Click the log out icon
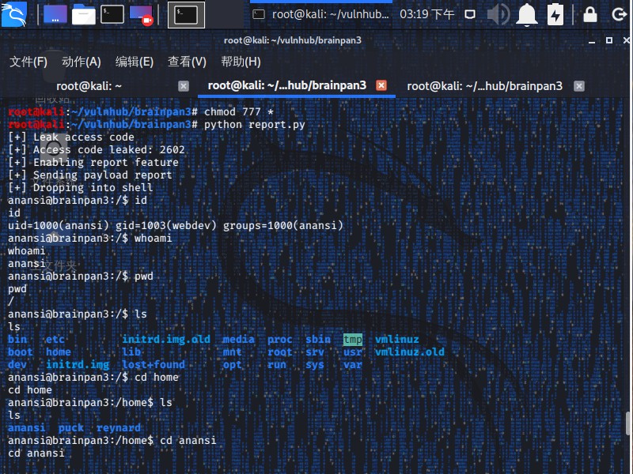633x474 pixels. (x=619, y=14)
